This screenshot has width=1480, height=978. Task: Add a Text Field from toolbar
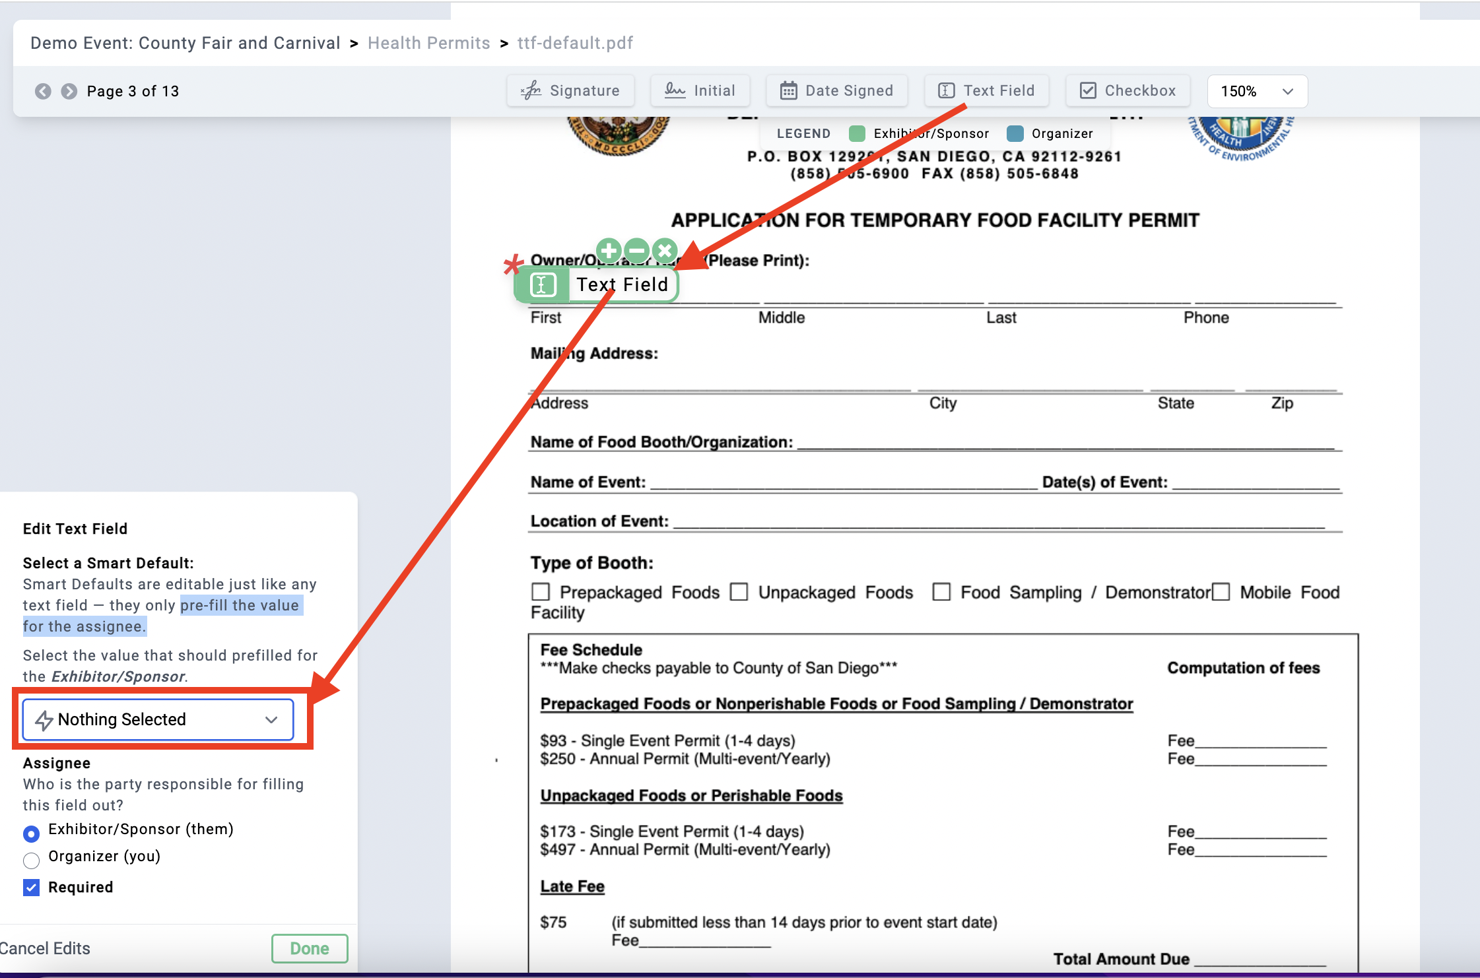tap(986, 91)
